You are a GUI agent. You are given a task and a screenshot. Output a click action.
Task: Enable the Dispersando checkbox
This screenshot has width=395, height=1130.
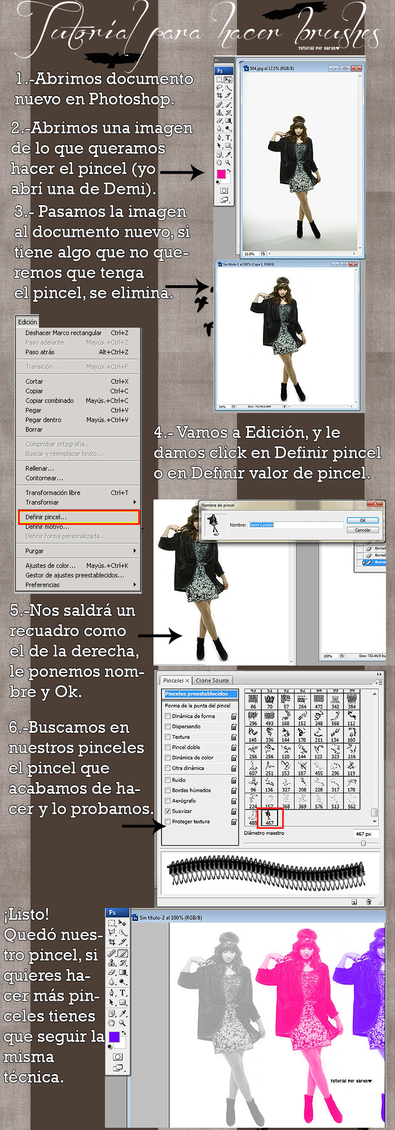click(168, 727)
